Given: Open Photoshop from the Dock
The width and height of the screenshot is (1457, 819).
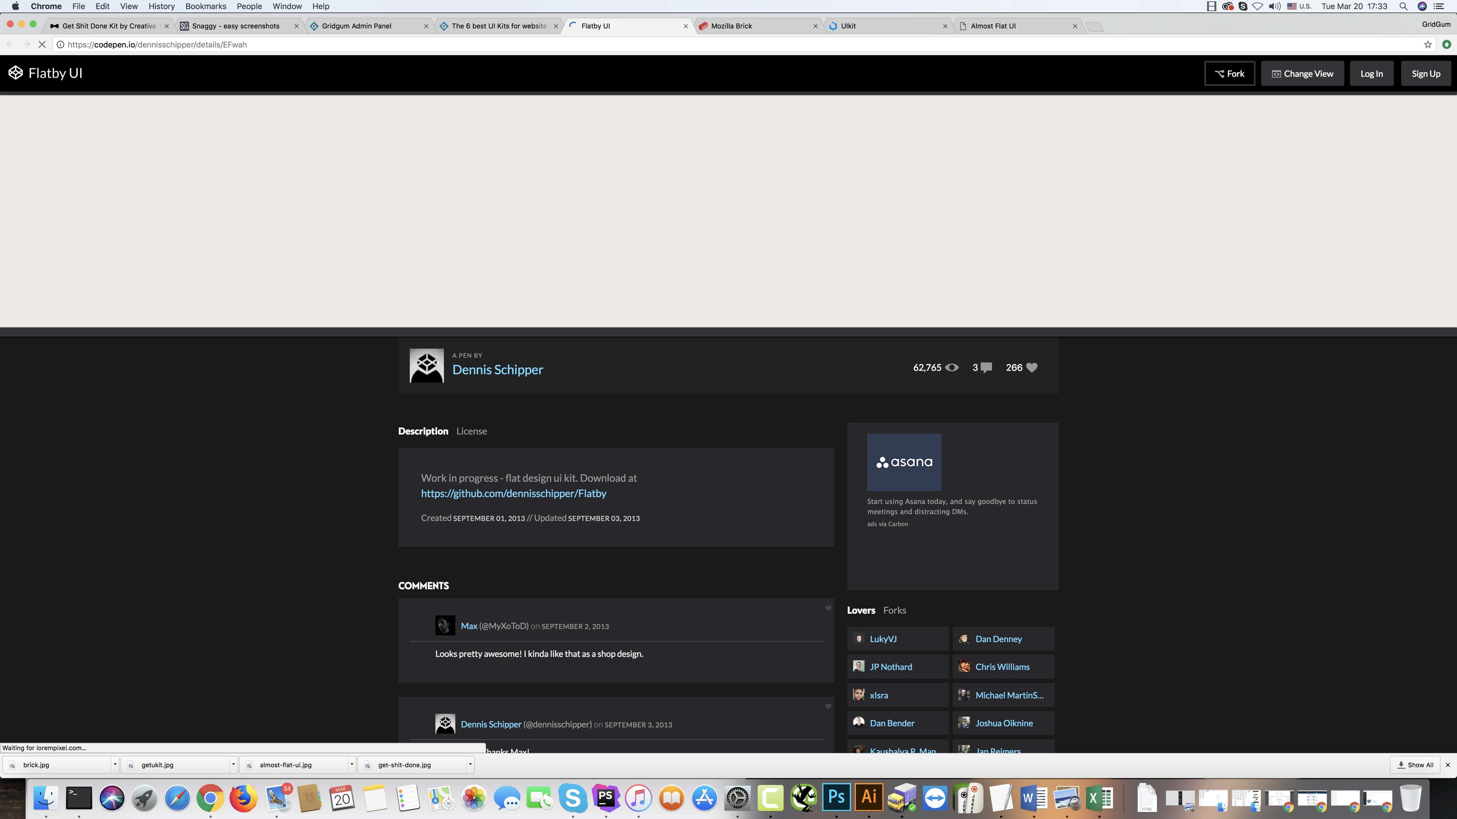Looking at the screenshot, I should pyautogui.click(x=836, y=797).
